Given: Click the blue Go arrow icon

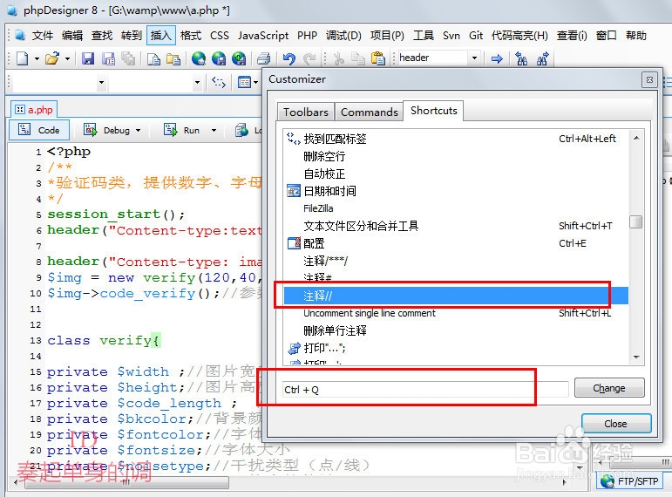Looking at the screenshot, I should [497, 58].
